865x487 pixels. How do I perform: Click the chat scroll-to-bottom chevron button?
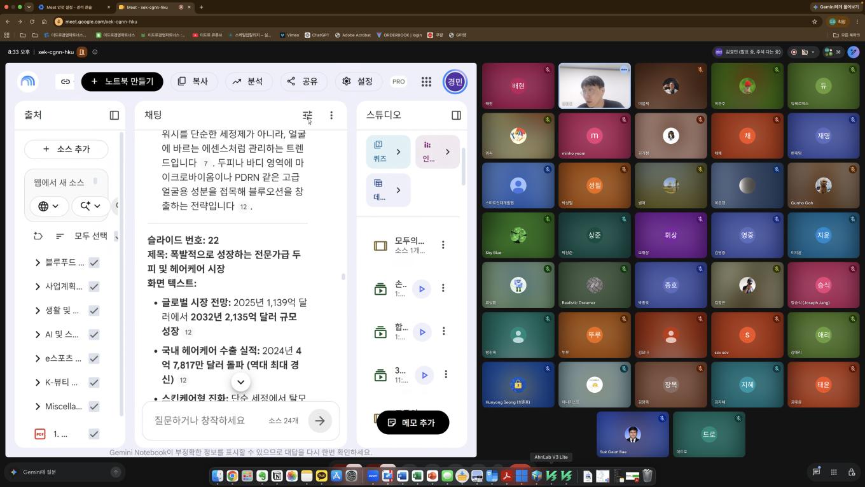[241, 382]
